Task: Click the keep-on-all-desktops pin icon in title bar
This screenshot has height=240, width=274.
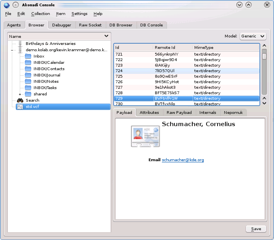Action: tap(15, 5)
